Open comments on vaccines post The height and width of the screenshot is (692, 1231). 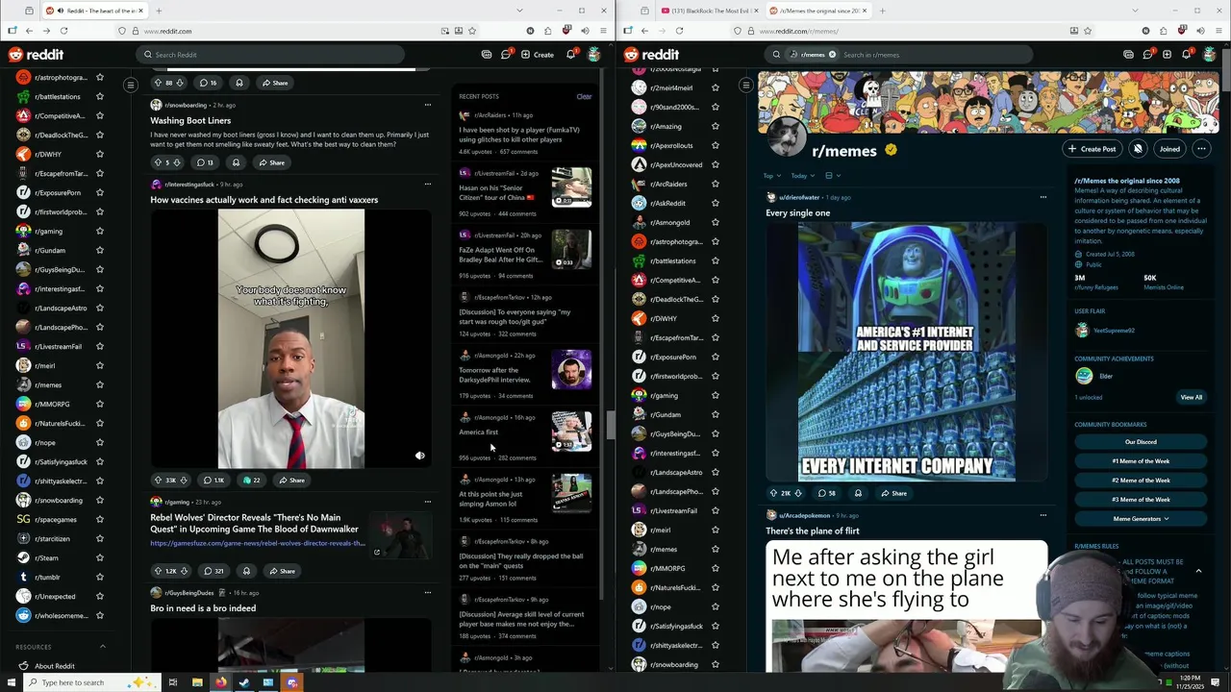pos(213,481)
